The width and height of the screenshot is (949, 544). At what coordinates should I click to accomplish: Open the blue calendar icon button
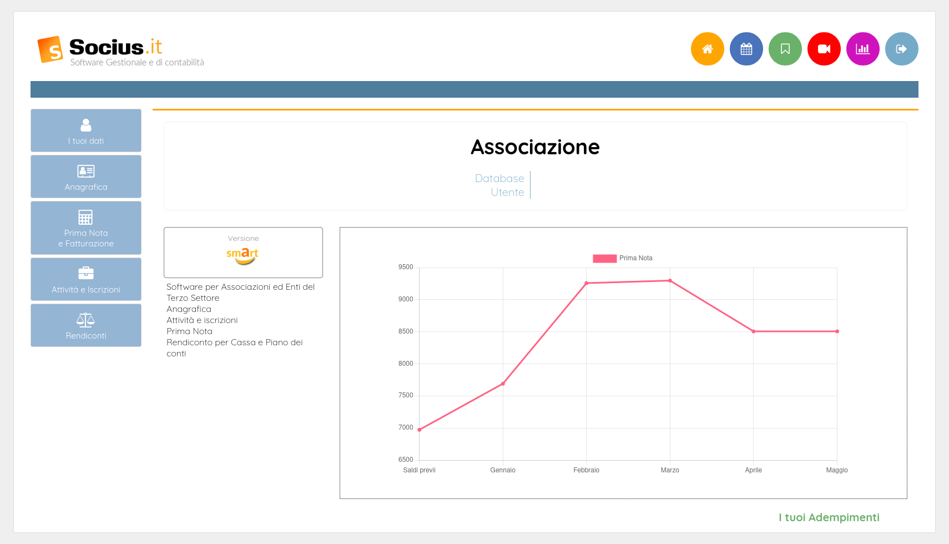coord(746,49)
